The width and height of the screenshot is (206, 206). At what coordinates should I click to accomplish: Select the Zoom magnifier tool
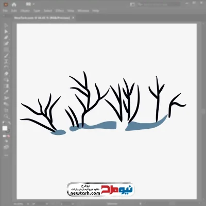[6, 116]
